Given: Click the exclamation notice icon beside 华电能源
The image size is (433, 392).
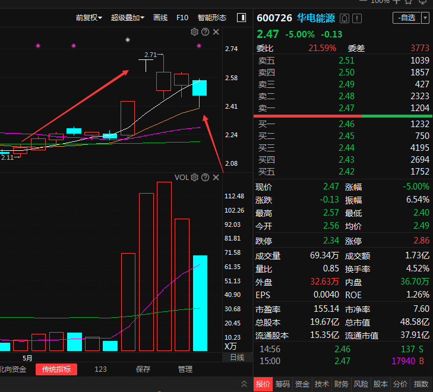Looking at the screenshot, I should [357, 18].
